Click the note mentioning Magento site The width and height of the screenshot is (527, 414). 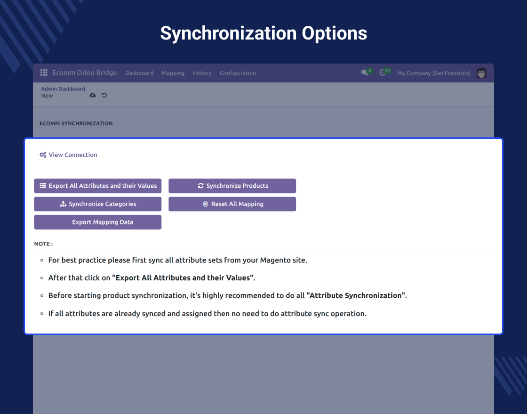click(178, 260)
